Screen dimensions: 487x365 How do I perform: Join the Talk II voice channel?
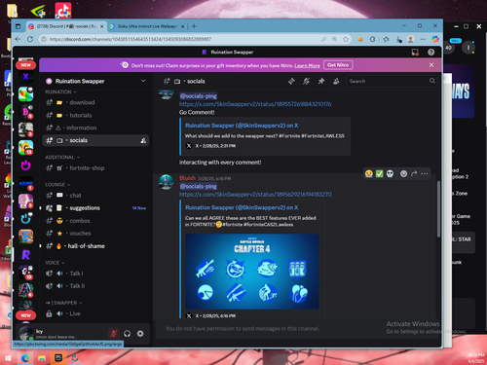95,286
